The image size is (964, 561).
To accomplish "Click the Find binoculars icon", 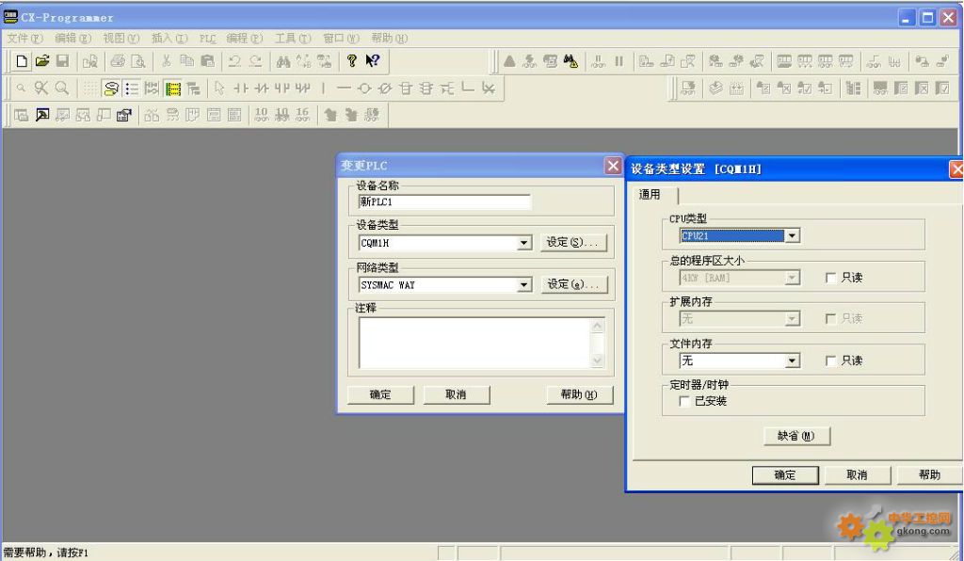I will [283, 61].
